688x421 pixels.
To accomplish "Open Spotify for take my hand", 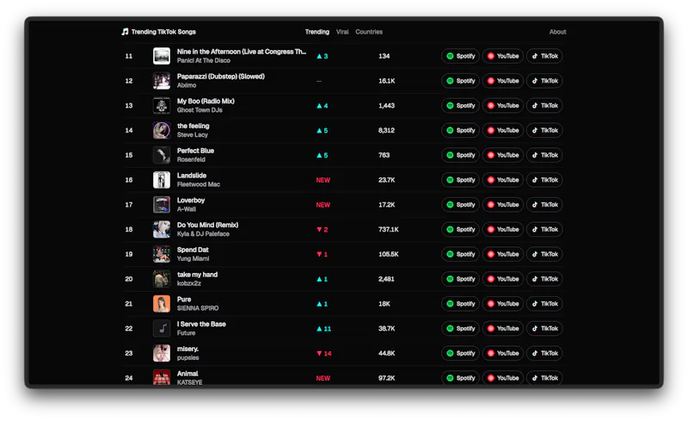I will point(460,279).
